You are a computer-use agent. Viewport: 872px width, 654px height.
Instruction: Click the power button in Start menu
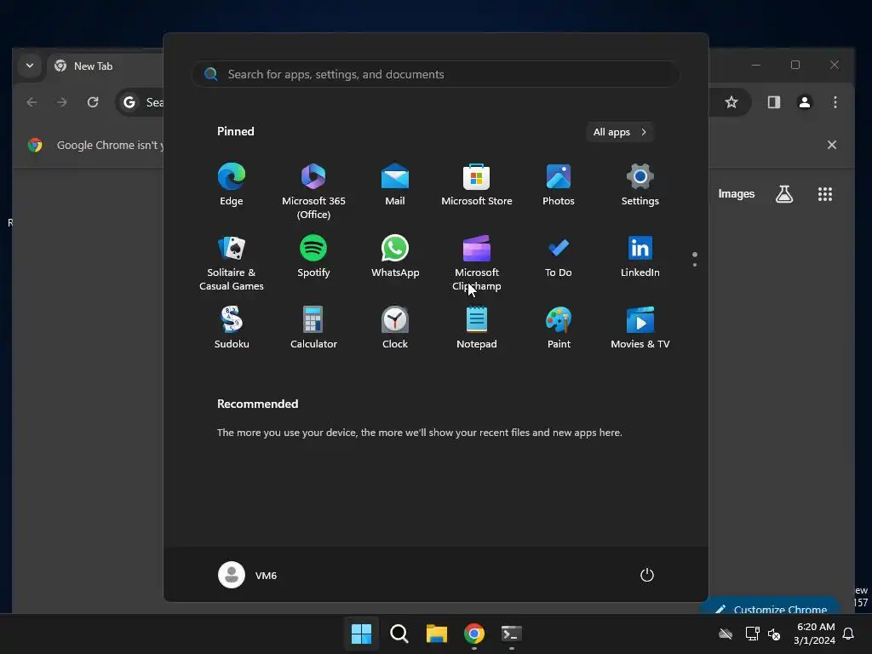tap(647, 575)
